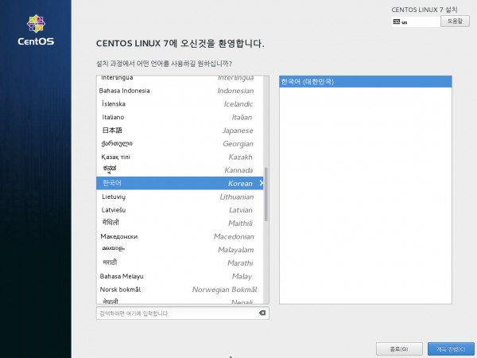Click the 계속 진행(C) continue button
Image resolution: width=477 pixels, height=358 pixels.
pyautogui.click(x=451, y=349)
